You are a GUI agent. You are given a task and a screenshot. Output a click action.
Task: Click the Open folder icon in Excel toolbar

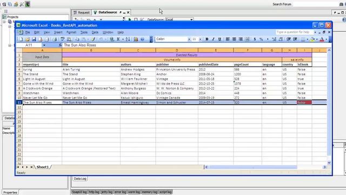[x=28, y=40]
